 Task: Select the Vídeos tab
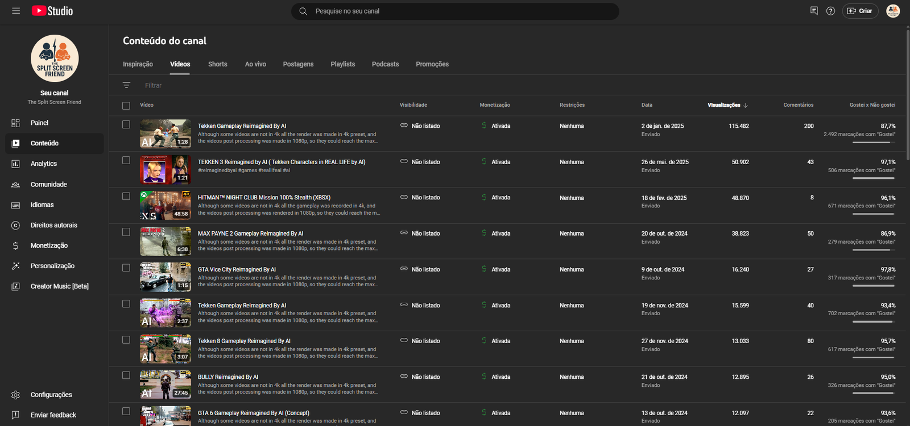point(180,64)
